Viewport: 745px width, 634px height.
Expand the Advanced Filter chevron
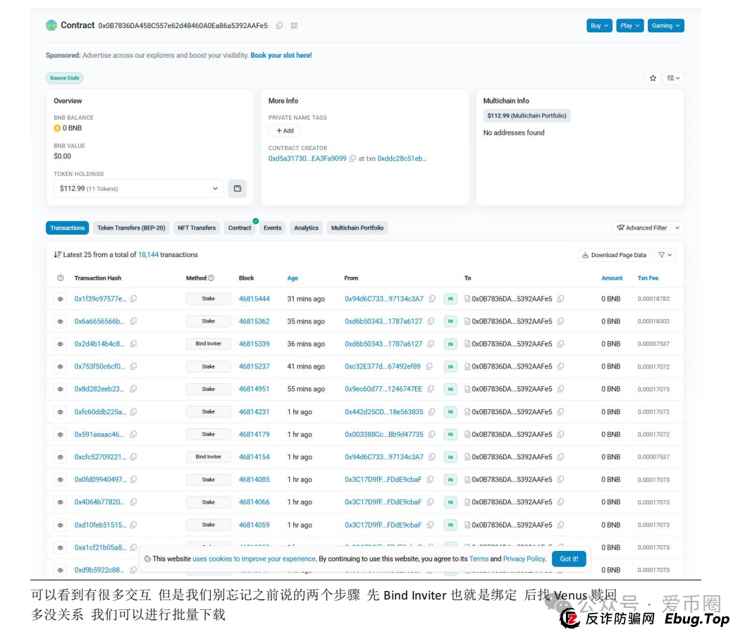click(x=677, y=228)
